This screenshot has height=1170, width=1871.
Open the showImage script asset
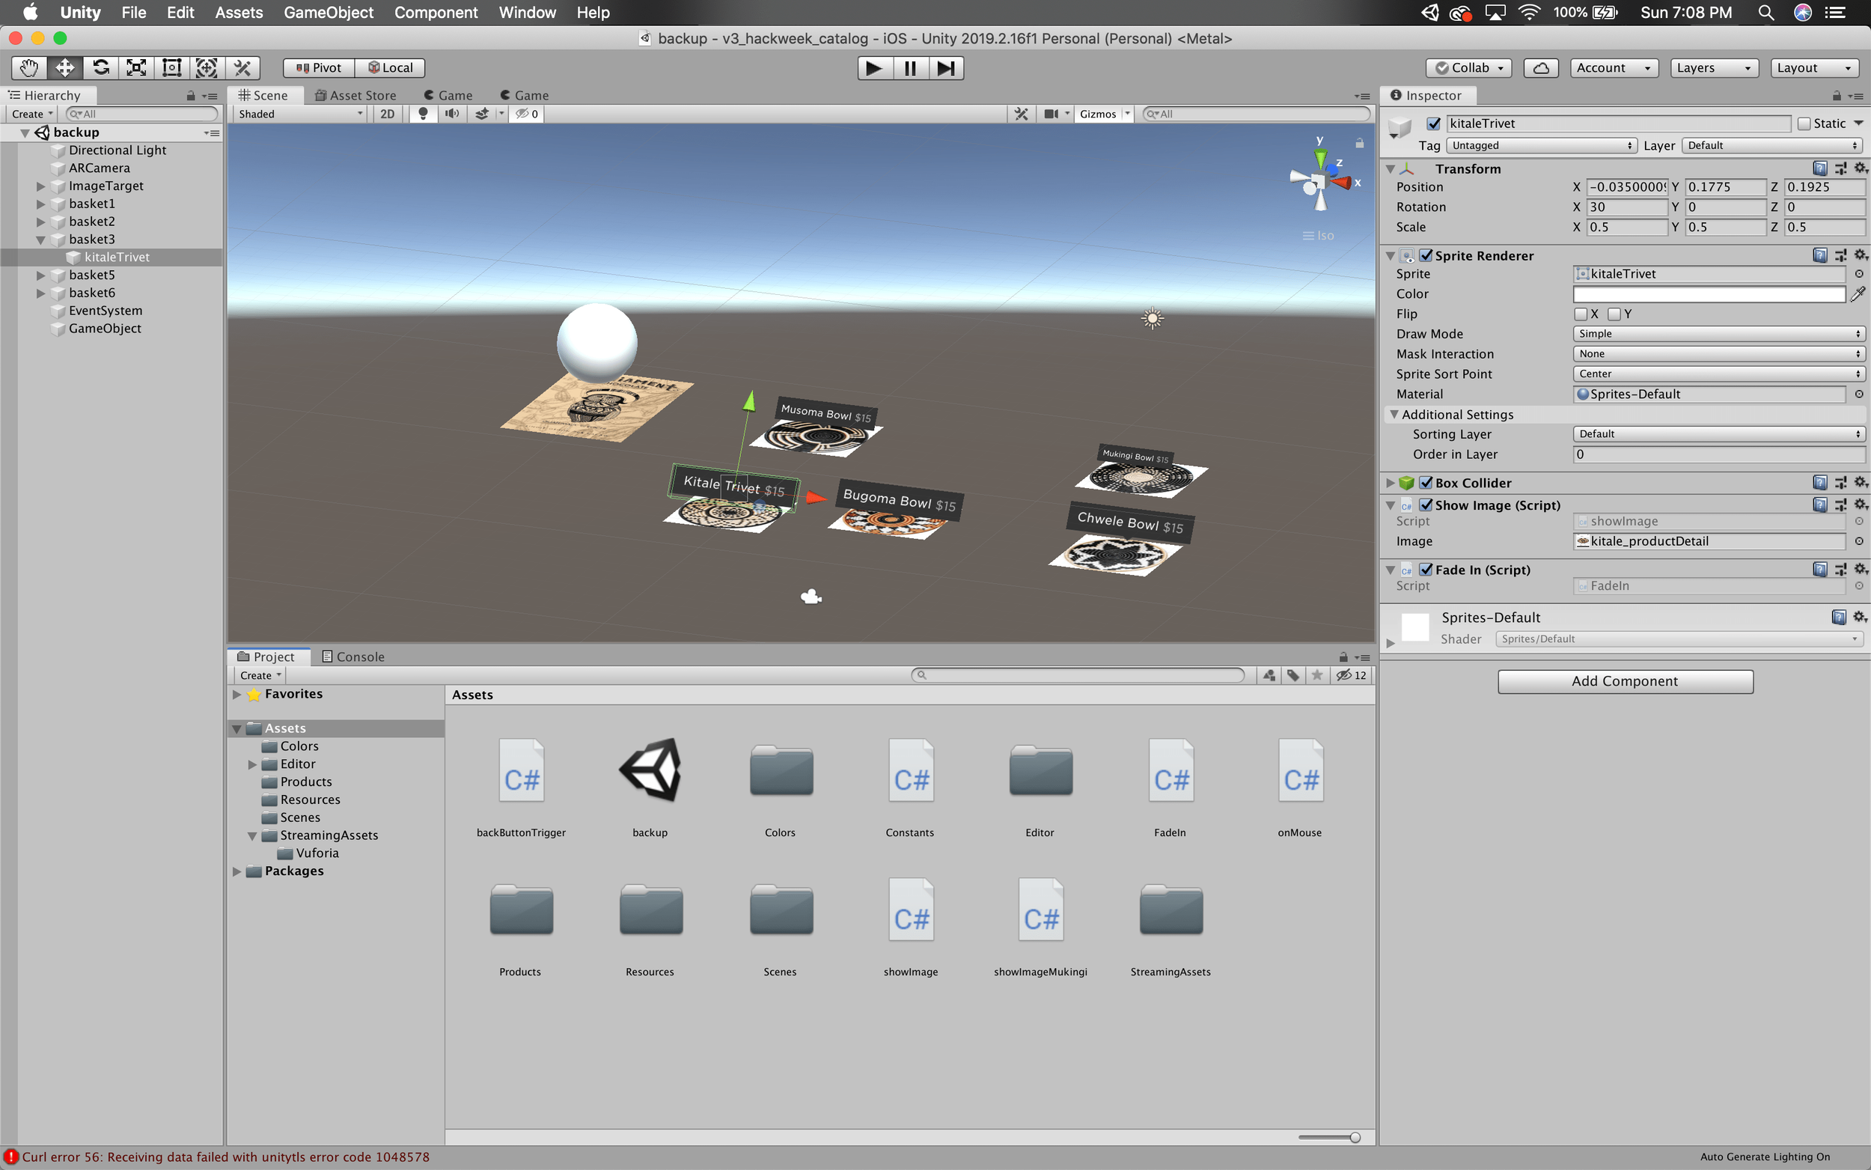tap(910, 916)
